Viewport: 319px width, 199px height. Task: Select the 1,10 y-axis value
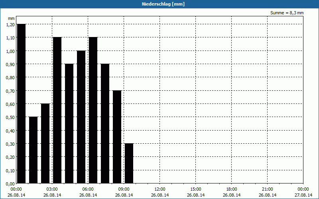point(10,37)
